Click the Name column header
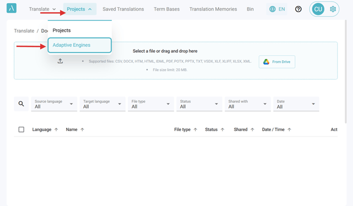The image size is (353, 206). [72, 129]
